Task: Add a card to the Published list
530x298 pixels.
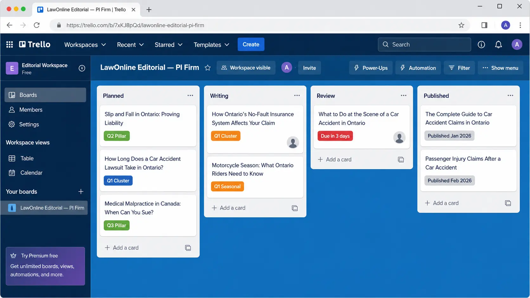Action: click(442, 203)
